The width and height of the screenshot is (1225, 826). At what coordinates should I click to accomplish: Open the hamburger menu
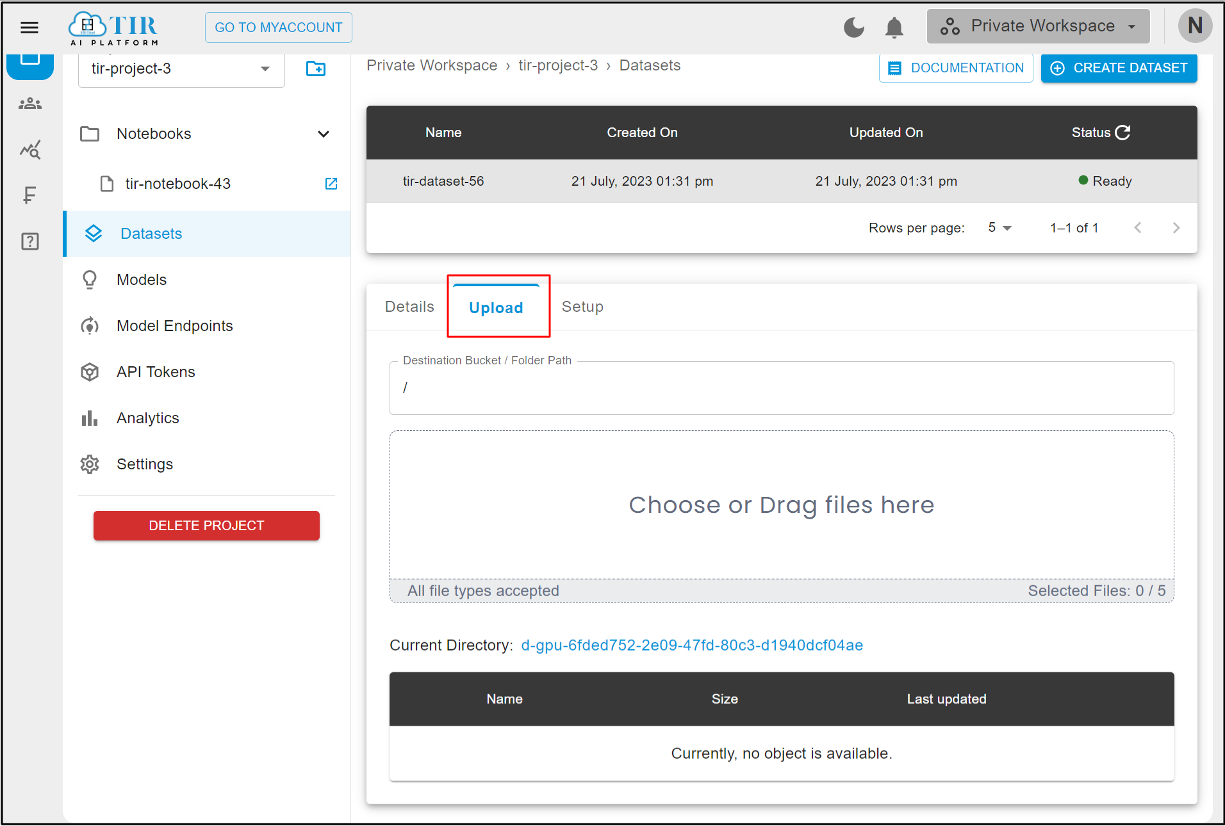point(29,28)
